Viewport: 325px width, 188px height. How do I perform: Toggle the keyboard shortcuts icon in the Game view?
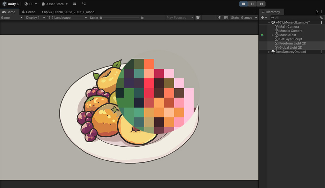226,18
